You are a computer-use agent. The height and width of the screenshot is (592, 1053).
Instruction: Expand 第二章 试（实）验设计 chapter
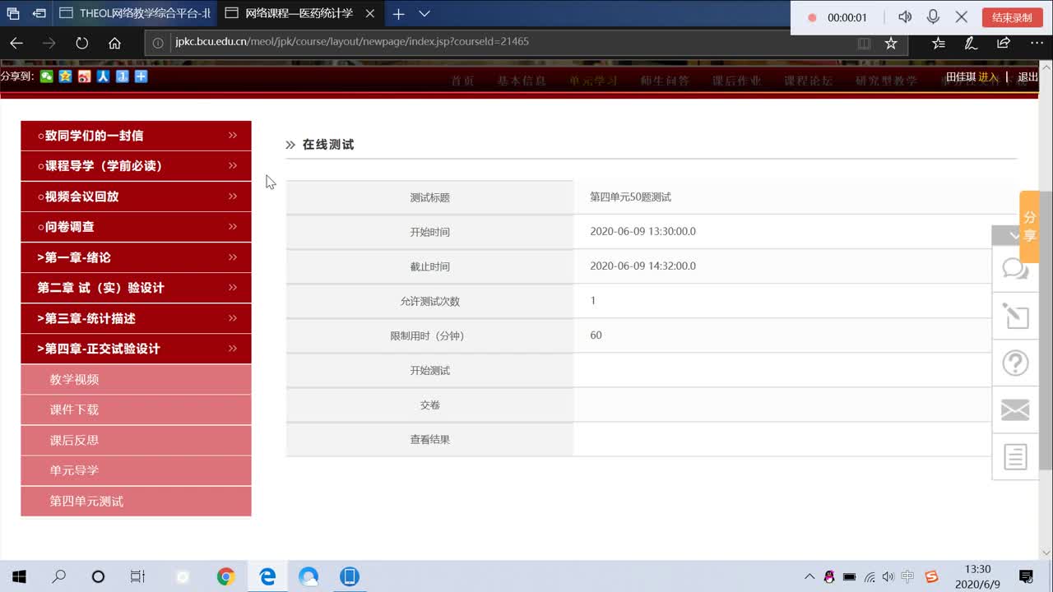pyautogui.click(x=136, y=288)
